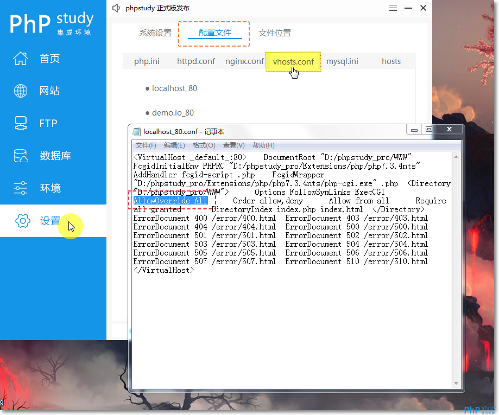Click the highlighted AllowOverride All text
The image size is (499, 415).
click(170, 201)
